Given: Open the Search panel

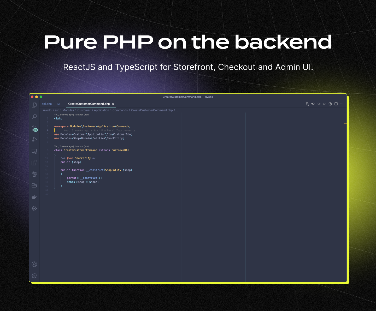Looking at the screenshot, I should [x=34, y=117].
